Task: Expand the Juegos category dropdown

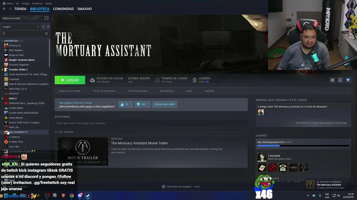Action: pyautogui.click(x=21, y=27)
